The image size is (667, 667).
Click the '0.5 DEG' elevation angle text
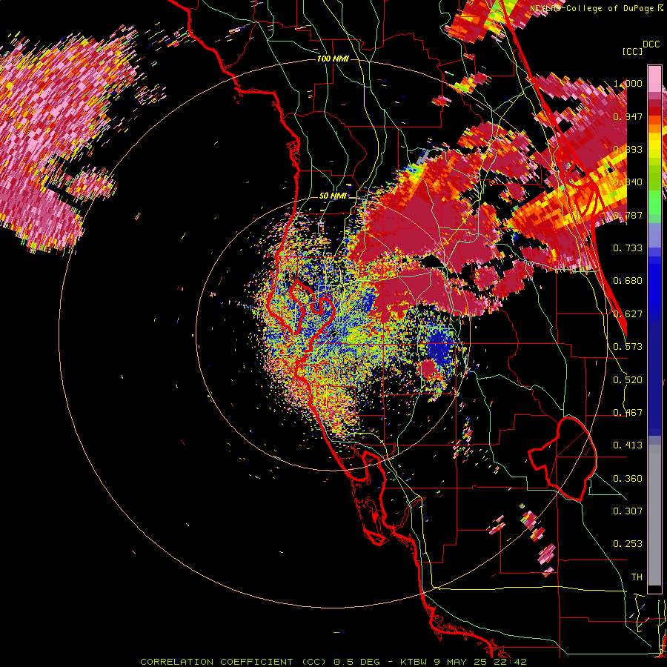[357, 662]
